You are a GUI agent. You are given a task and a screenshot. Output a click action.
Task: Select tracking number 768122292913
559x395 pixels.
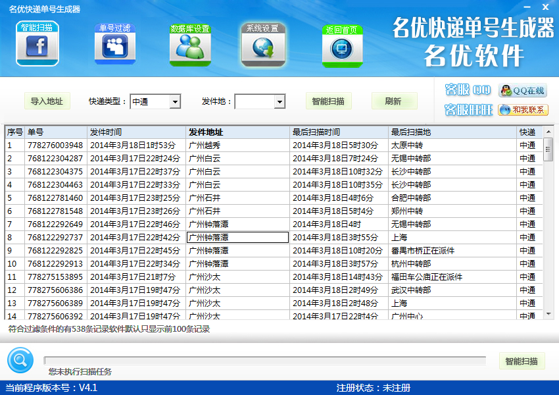point(55,264)
